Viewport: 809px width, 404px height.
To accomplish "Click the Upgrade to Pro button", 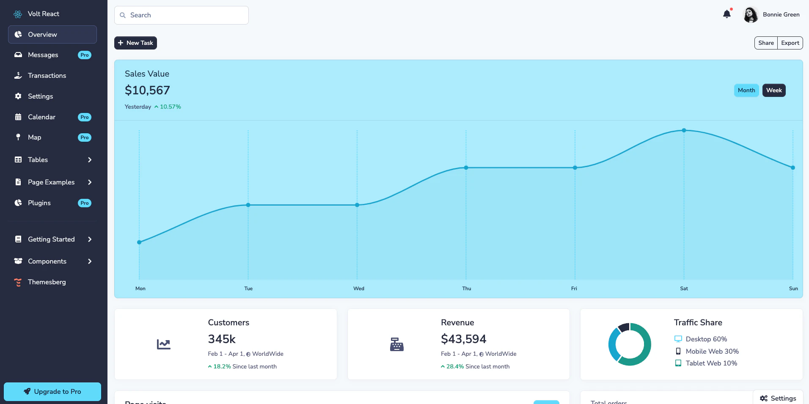I will (x=52, y=392).
